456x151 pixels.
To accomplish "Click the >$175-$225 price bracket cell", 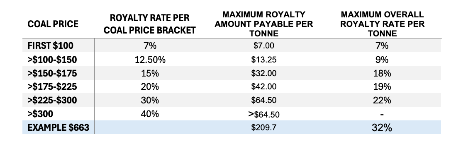I will (52, 86).
